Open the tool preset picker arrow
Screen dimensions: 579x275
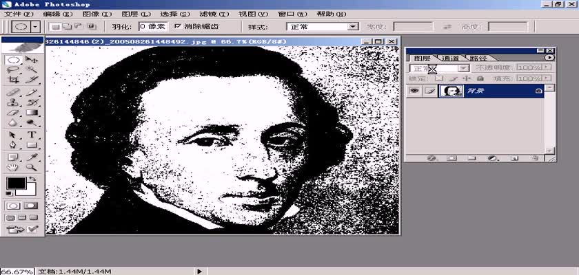35,27
